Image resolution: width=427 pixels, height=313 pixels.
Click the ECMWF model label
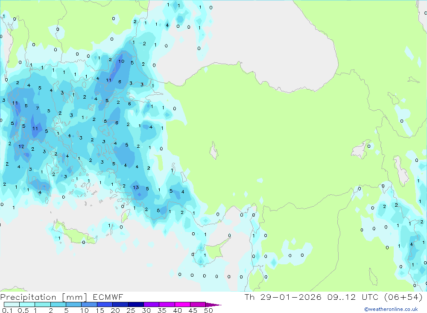pyautogui.click(x=108, y=297)
